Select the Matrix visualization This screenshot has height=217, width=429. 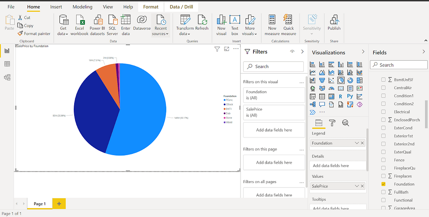pos(331,96)
